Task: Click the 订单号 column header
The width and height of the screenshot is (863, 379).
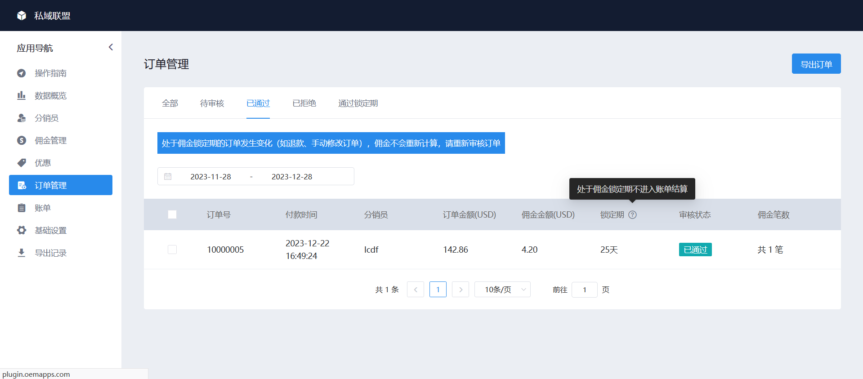Action: point(219,215)
